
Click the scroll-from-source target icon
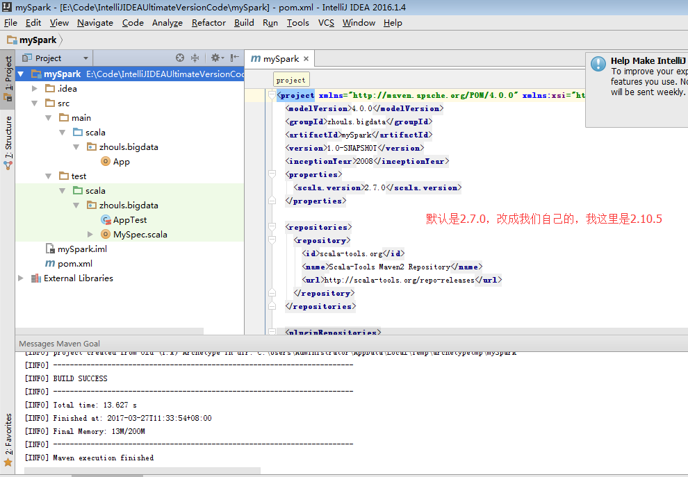click(x=180, y=58)
